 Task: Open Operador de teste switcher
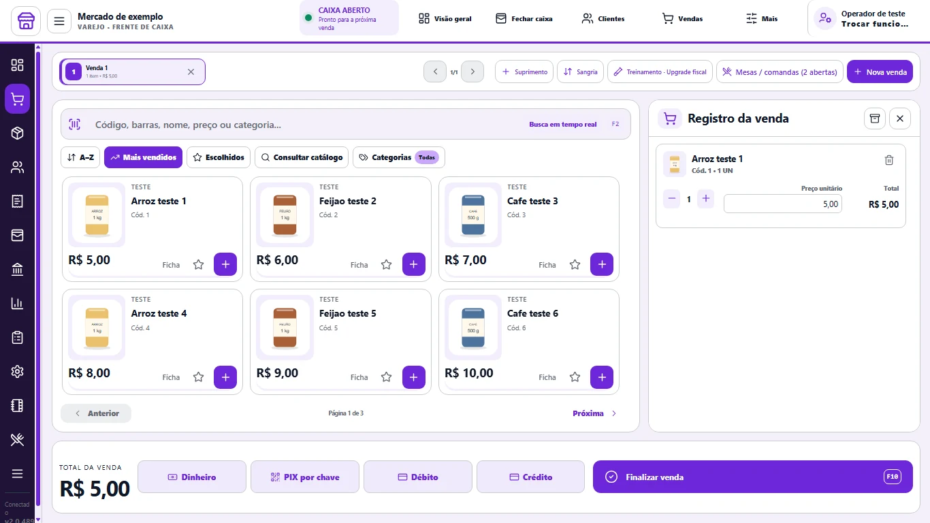862,18
